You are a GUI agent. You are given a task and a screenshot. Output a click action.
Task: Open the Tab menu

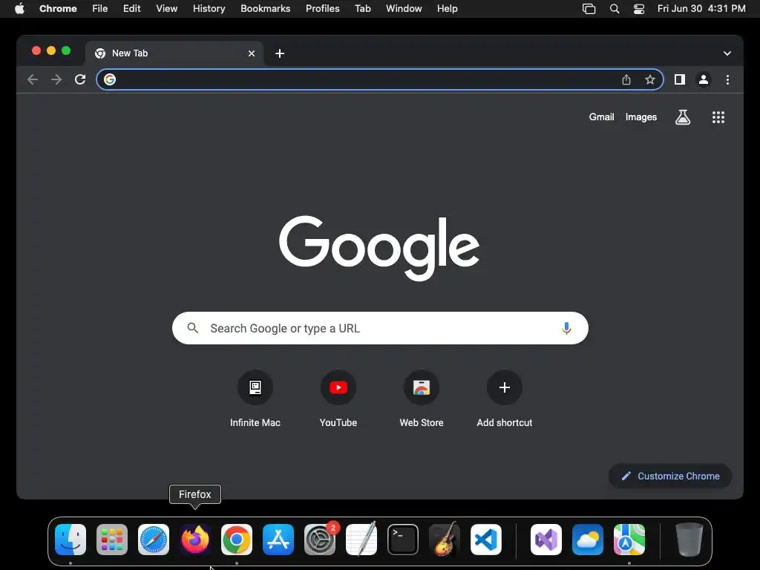[362, 9]
